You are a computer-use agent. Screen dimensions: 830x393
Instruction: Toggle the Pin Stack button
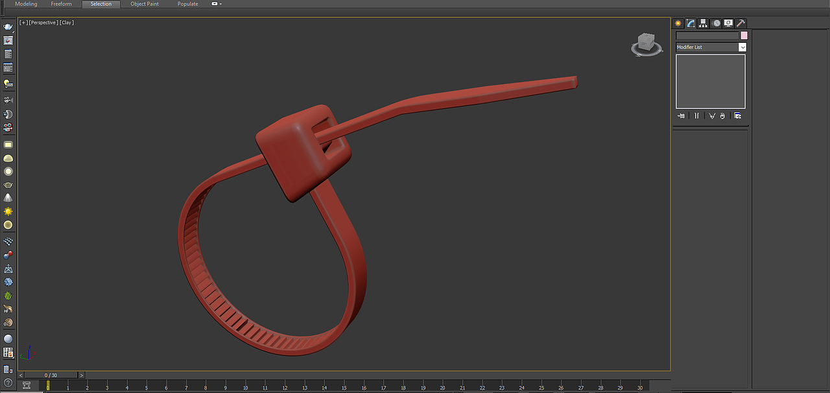click(x=682, y=115)
